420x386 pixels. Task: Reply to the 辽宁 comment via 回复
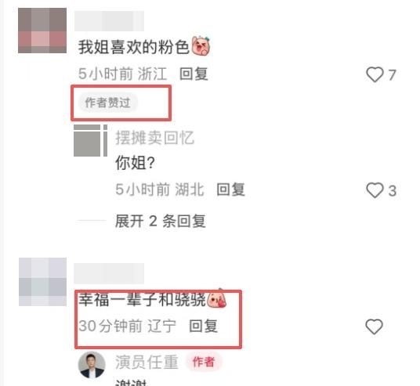(203, 326)
